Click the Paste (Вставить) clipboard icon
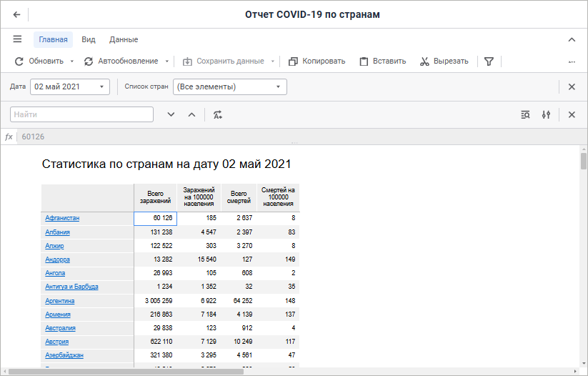The height and width of the screenshot is (376, 588). (x=364, y=61)
